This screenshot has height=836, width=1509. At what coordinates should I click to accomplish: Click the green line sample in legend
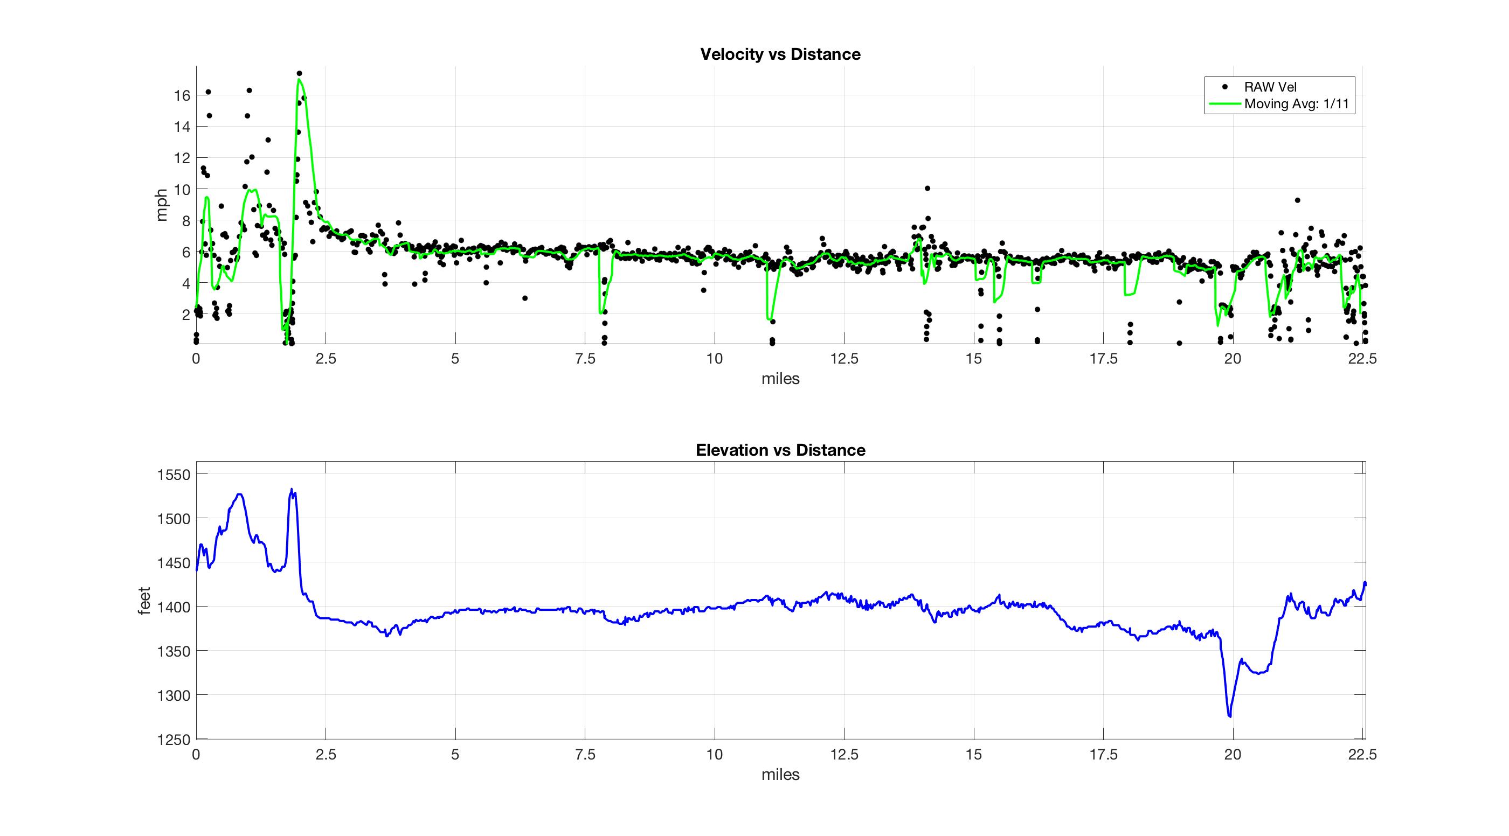coord(1224,104)
